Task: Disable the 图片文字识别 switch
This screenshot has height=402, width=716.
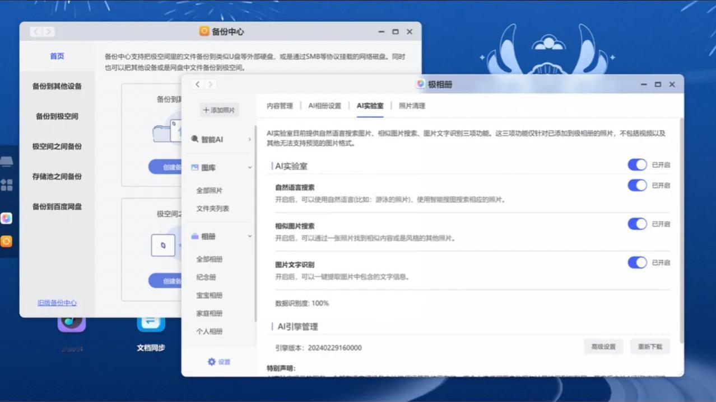Action: click(x=637, y=262)
